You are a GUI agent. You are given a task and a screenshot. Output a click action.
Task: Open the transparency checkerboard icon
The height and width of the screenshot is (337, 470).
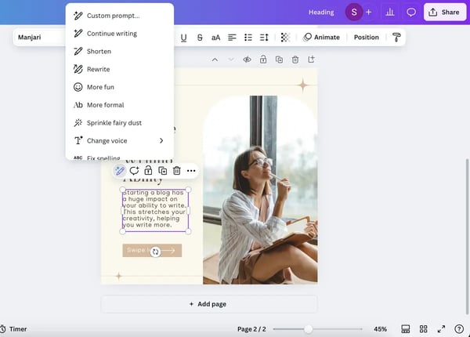(x=285, y=38)
